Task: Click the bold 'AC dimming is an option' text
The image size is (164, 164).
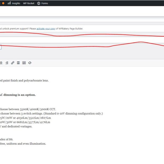Action: 18,95
